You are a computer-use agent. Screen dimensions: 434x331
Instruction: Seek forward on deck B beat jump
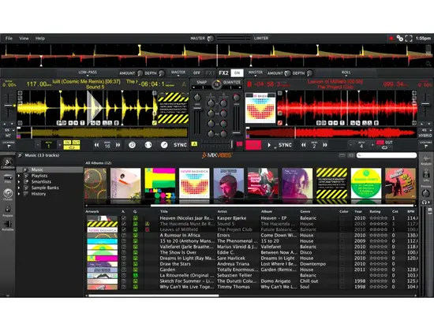pyautogui.click(x=325, y=145)
